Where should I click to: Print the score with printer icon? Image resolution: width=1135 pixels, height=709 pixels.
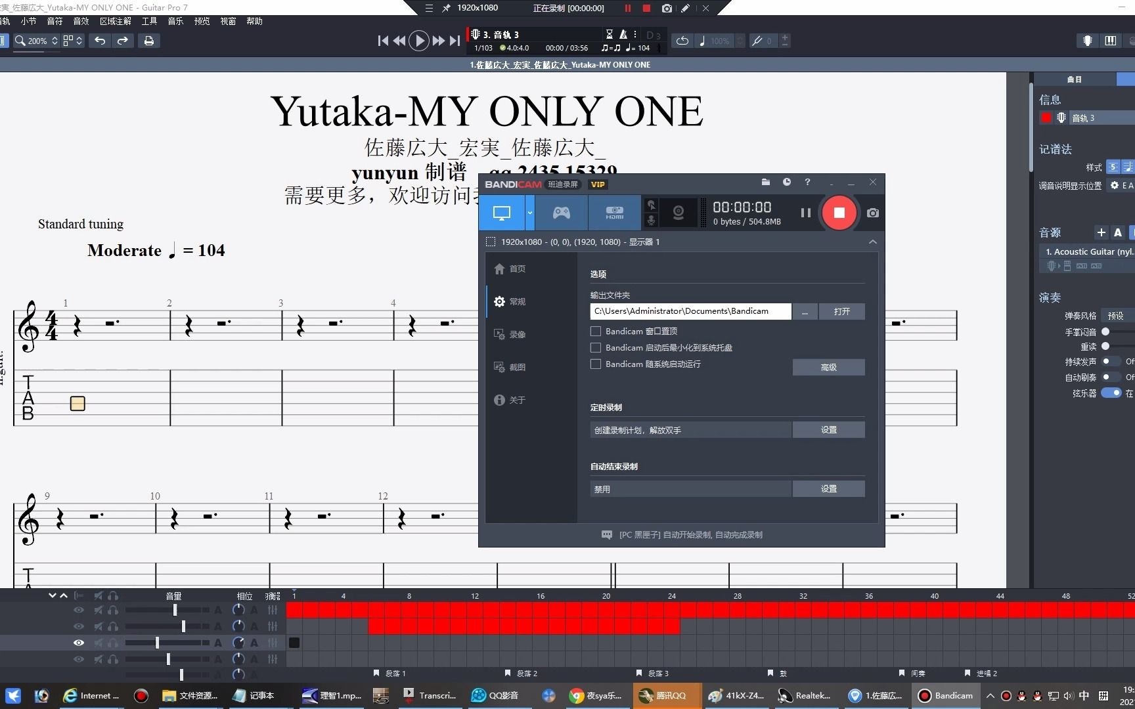tap(149, 41)
